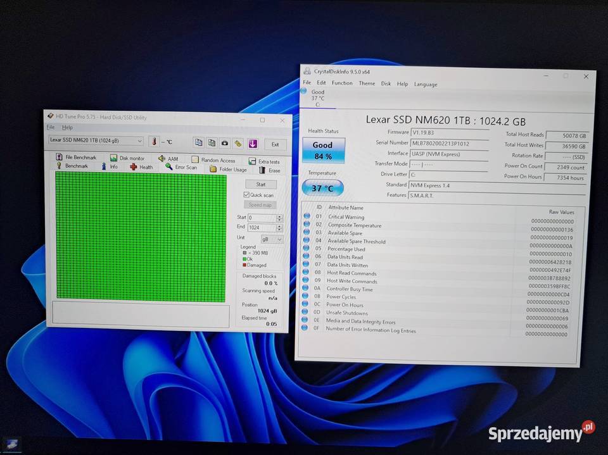This screenshot has width=608, height=455.
Task: Open the Disk monitor tab
Action: [127, 158]
